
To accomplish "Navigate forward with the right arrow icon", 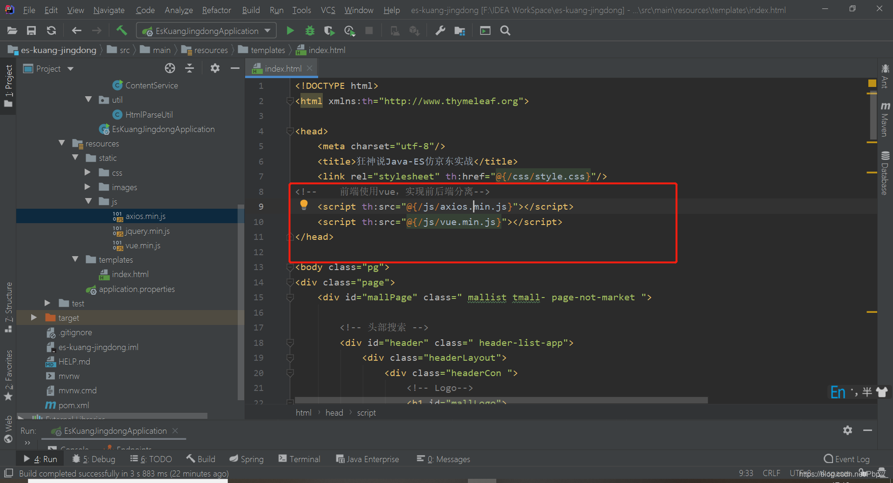I will (97, 31).
